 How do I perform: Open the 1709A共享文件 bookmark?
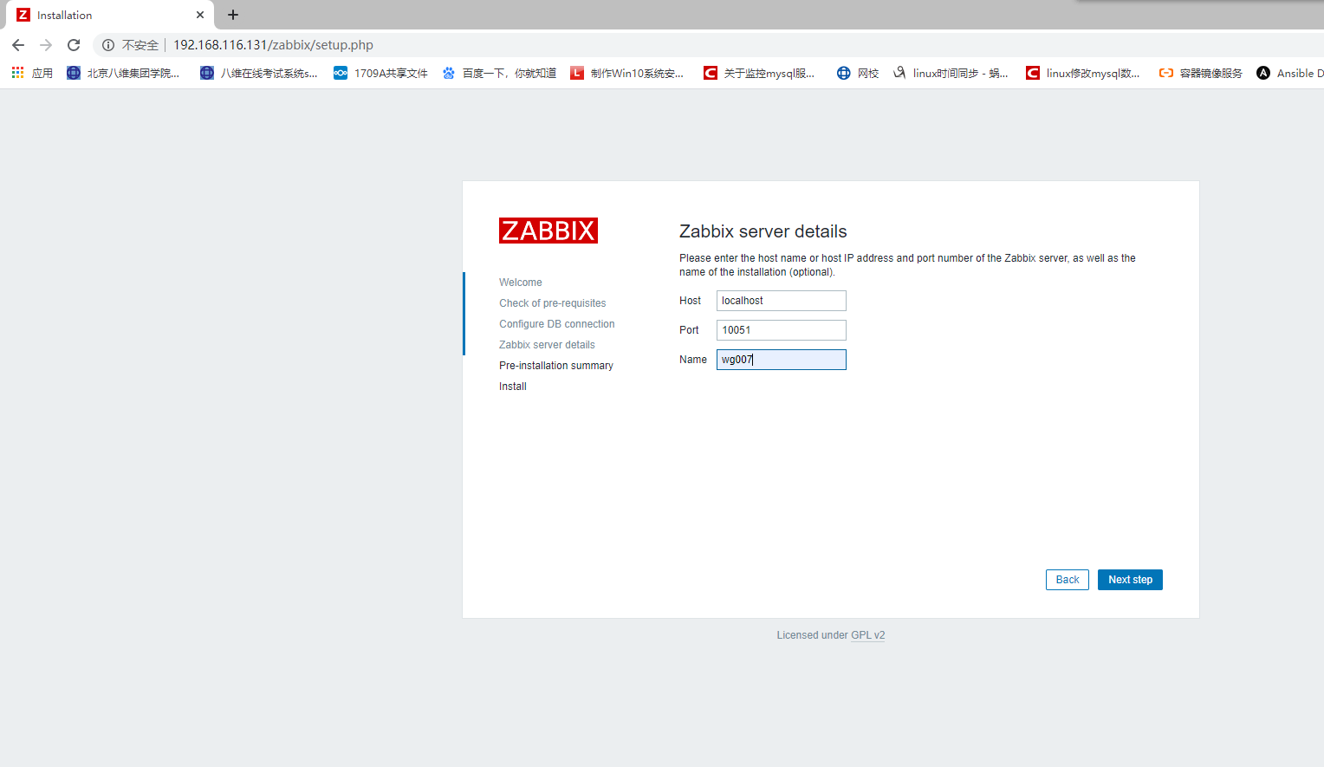point(380,74)
